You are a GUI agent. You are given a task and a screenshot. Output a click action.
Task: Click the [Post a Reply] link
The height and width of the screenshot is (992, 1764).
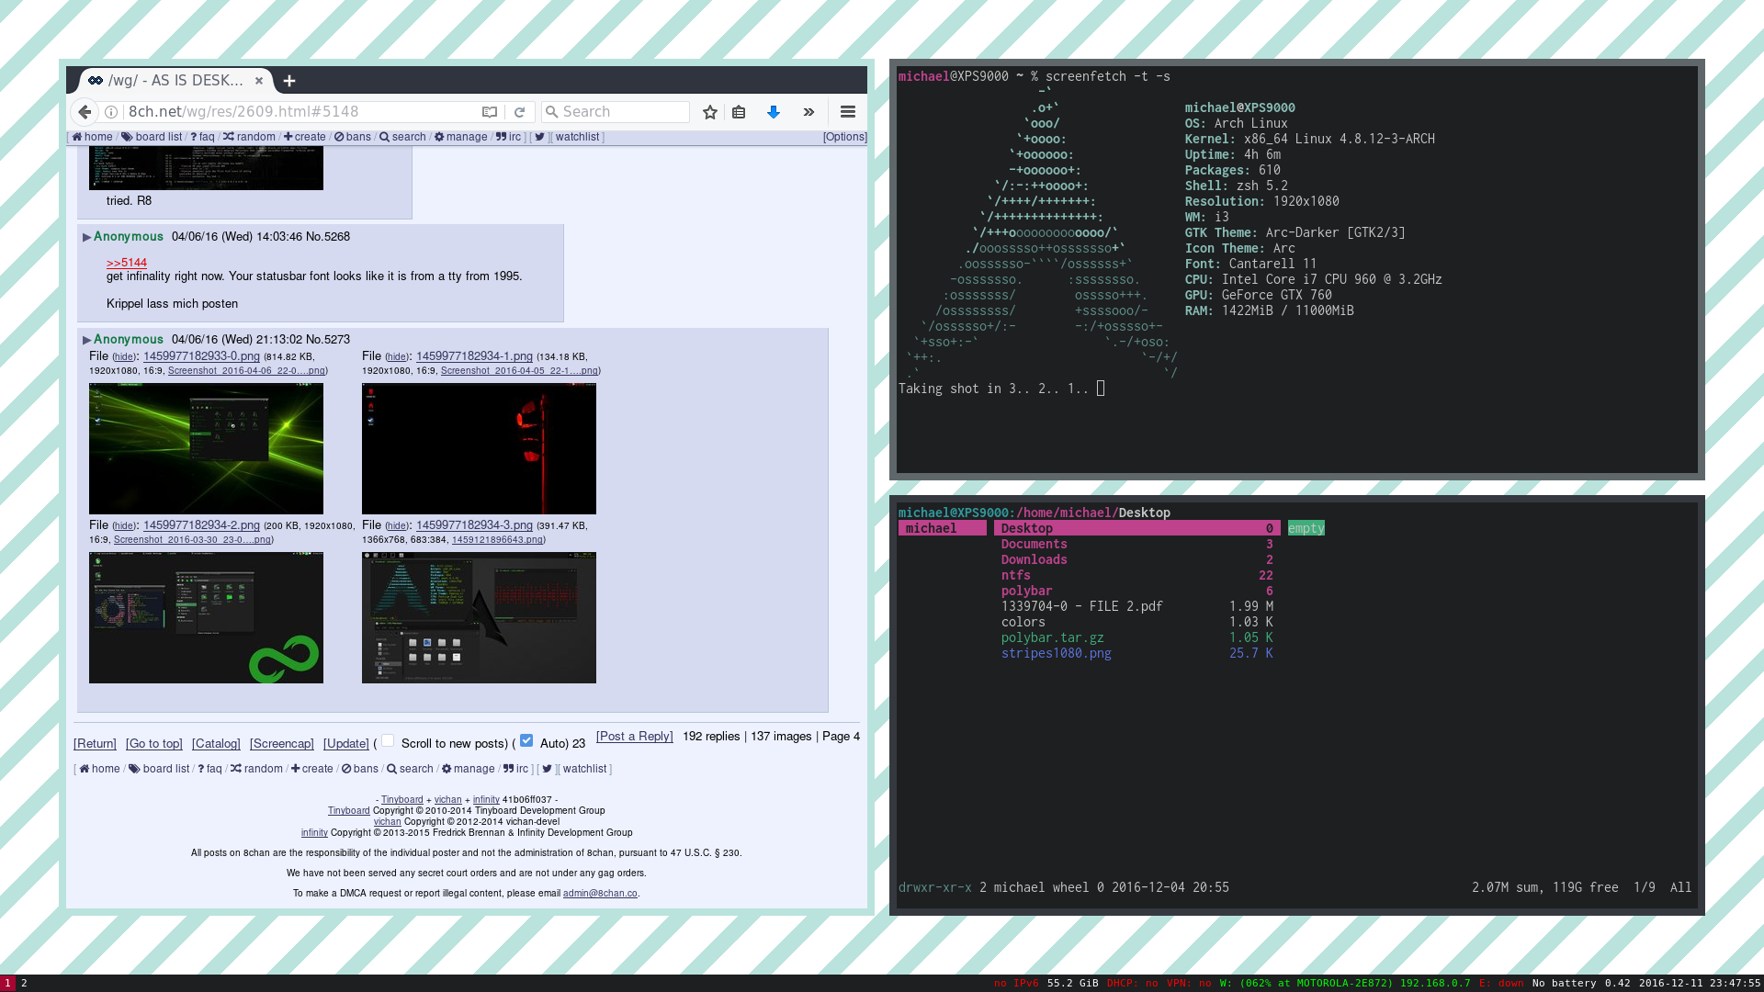pyautogui.click(x=635, y=737)
